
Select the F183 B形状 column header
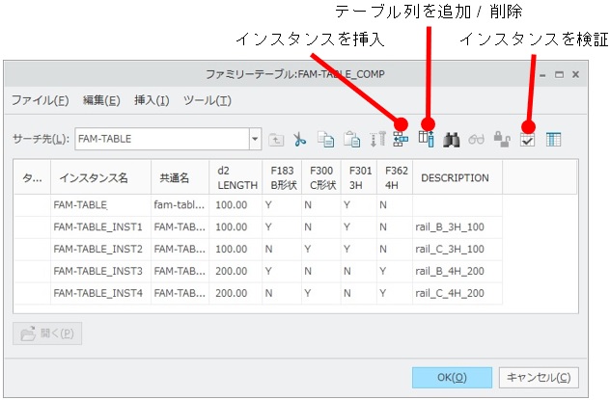[282, 177]
